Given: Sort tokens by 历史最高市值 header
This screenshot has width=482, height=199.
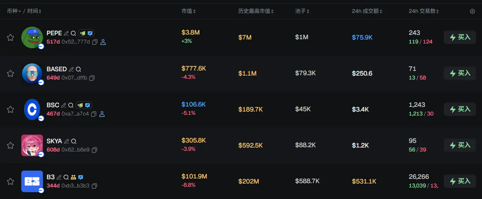Looking at the screenshot, I should (x=256, y=12).
